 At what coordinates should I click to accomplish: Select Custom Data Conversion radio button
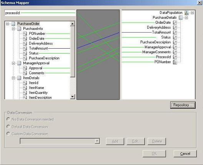(8, 134)
